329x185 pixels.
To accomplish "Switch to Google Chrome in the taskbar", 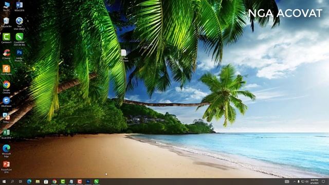I will (x=54, y=181).
